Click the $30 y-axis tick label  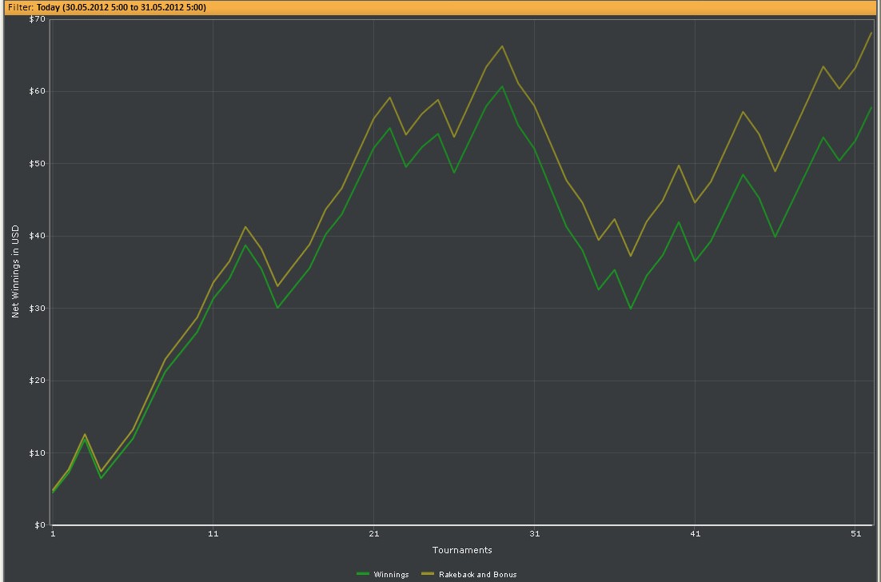coord(37,308)
